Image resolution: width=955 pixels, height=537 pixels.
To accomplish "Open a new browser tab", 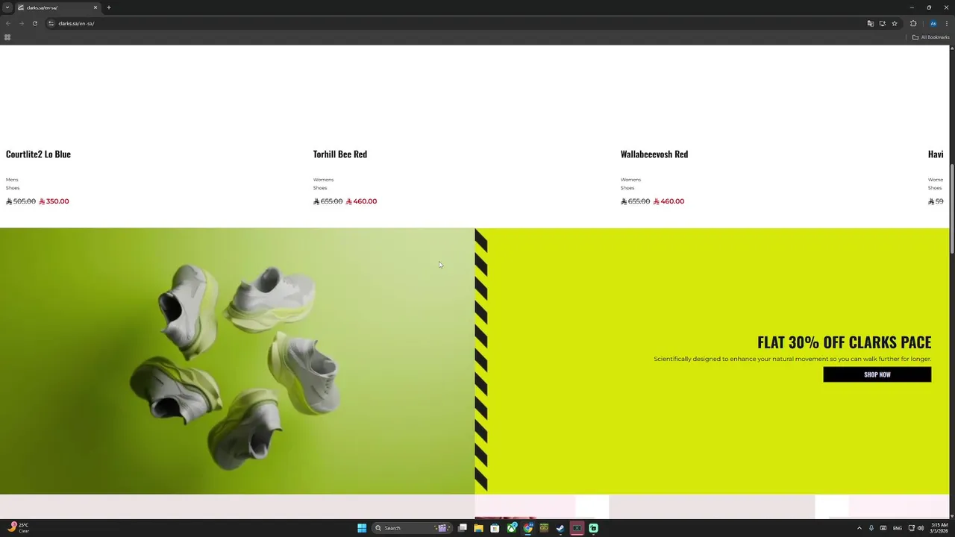I will 108,7.
